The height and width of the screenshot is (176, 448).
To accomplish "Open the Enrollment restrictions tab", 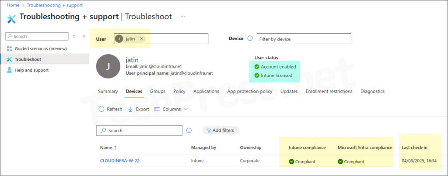I will point(329,91).
